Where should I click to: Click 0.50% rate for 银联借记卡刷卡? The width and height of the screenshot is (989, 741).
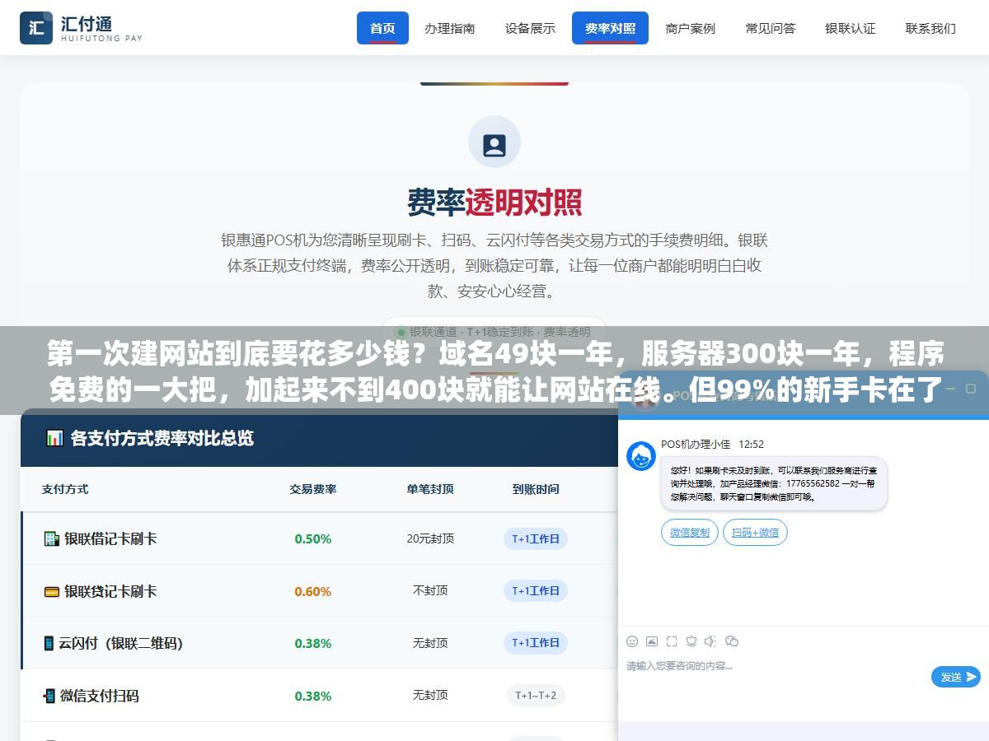click(x=313, y=539)
